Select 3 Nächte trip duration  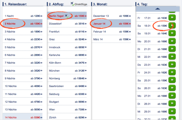coord(22,32)
